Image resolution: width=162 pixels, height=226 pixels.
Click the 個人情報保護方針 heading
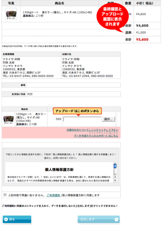pyautogui.click(x=59, y=170)
